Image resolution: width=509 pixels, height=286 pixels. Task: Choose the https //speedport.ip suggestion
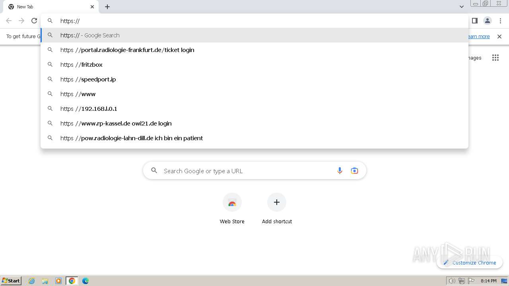254,79
